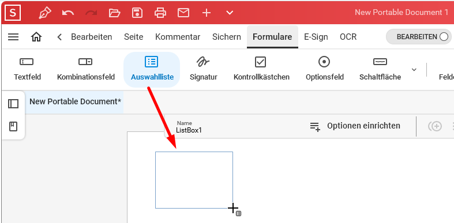Screen dimensions: 454x223
Task: Open the E-Sign tab
Action: pos(316,37)
